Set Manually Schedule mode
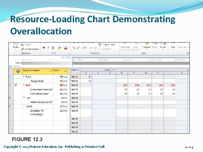Viewport: 203px width, 152px height. coord(125,47)
